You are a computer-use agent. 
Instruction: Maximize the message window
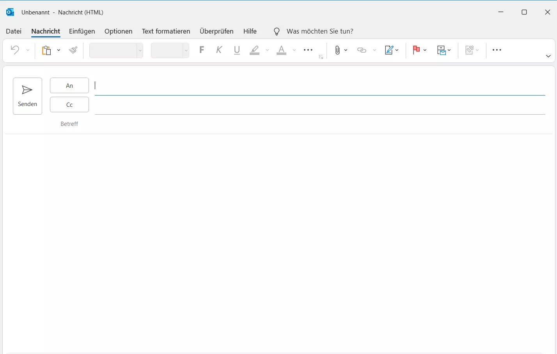524,12
